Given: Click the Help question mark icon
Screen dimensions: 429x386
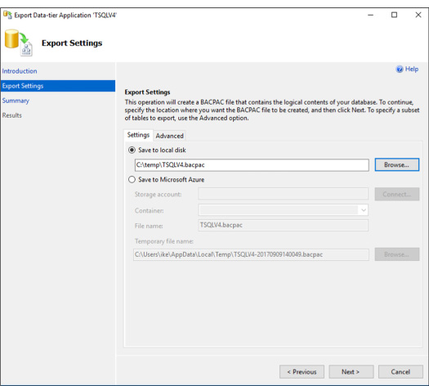Looking at the screenshot, I should (400, 70).
